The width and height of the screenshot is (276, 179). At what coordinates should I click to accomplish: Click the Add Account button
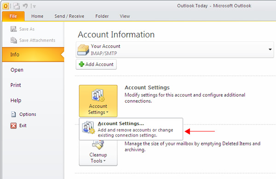96,64
